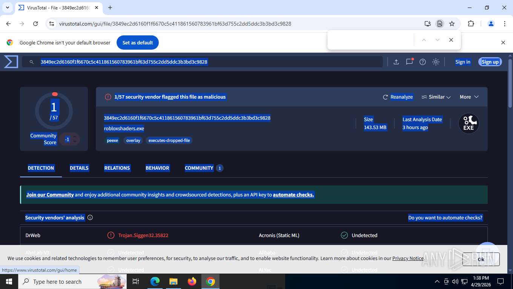Viewport: 513px width, 289px height.
Task: Accept cookies with the Ok button
Action: (481, 259)
